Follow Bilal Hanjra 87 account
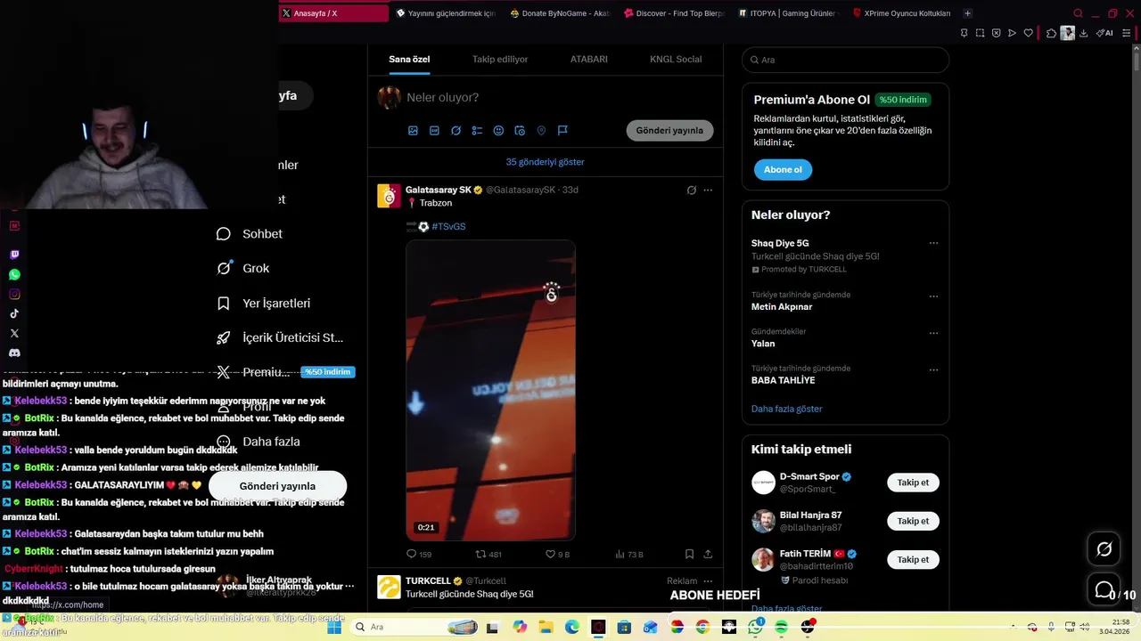This screenshot has height=641, width=1141. [913, 521]
